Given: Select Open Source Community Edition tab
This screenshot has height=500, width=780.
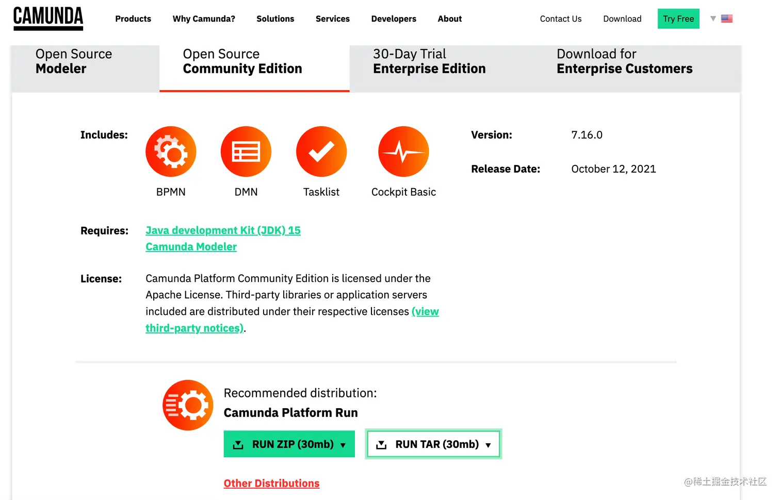Looking at the screenshot, I should (x=254, y=69).
